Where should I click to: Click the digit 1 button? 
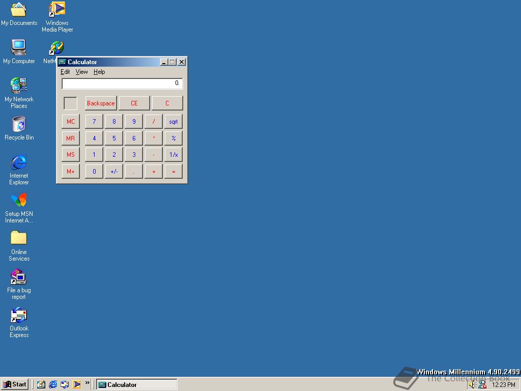coord(94,155)
